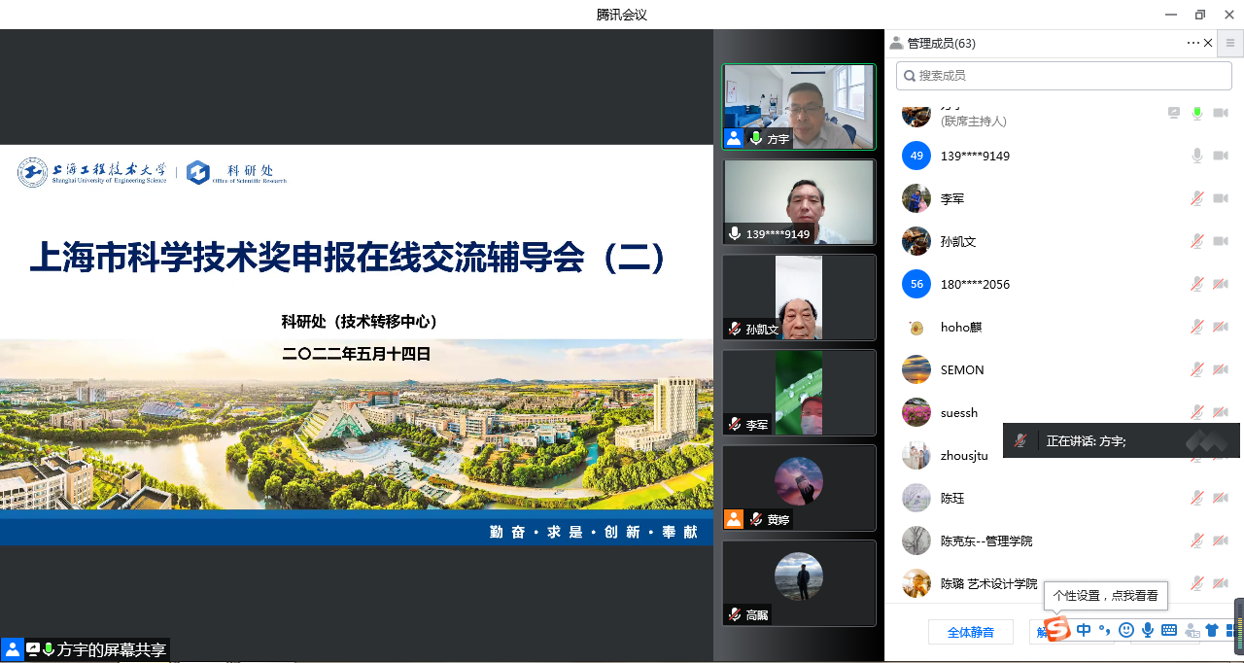This screenshot has height=663, width=1244.
Task: Click muted mic icon on 李军's video tile
Action: point(735,425)
